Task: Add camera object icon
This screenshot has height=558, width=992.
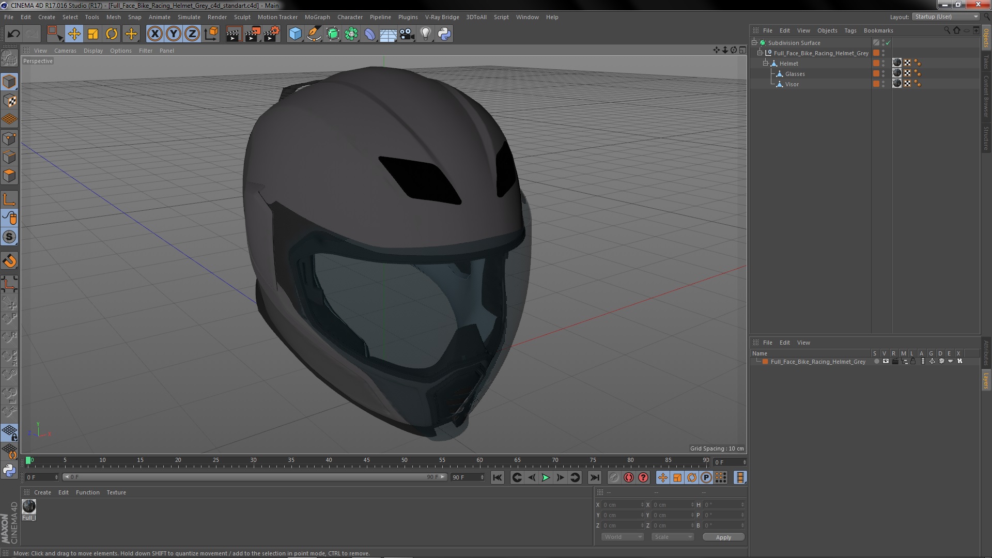Action: tap(407, 34)
